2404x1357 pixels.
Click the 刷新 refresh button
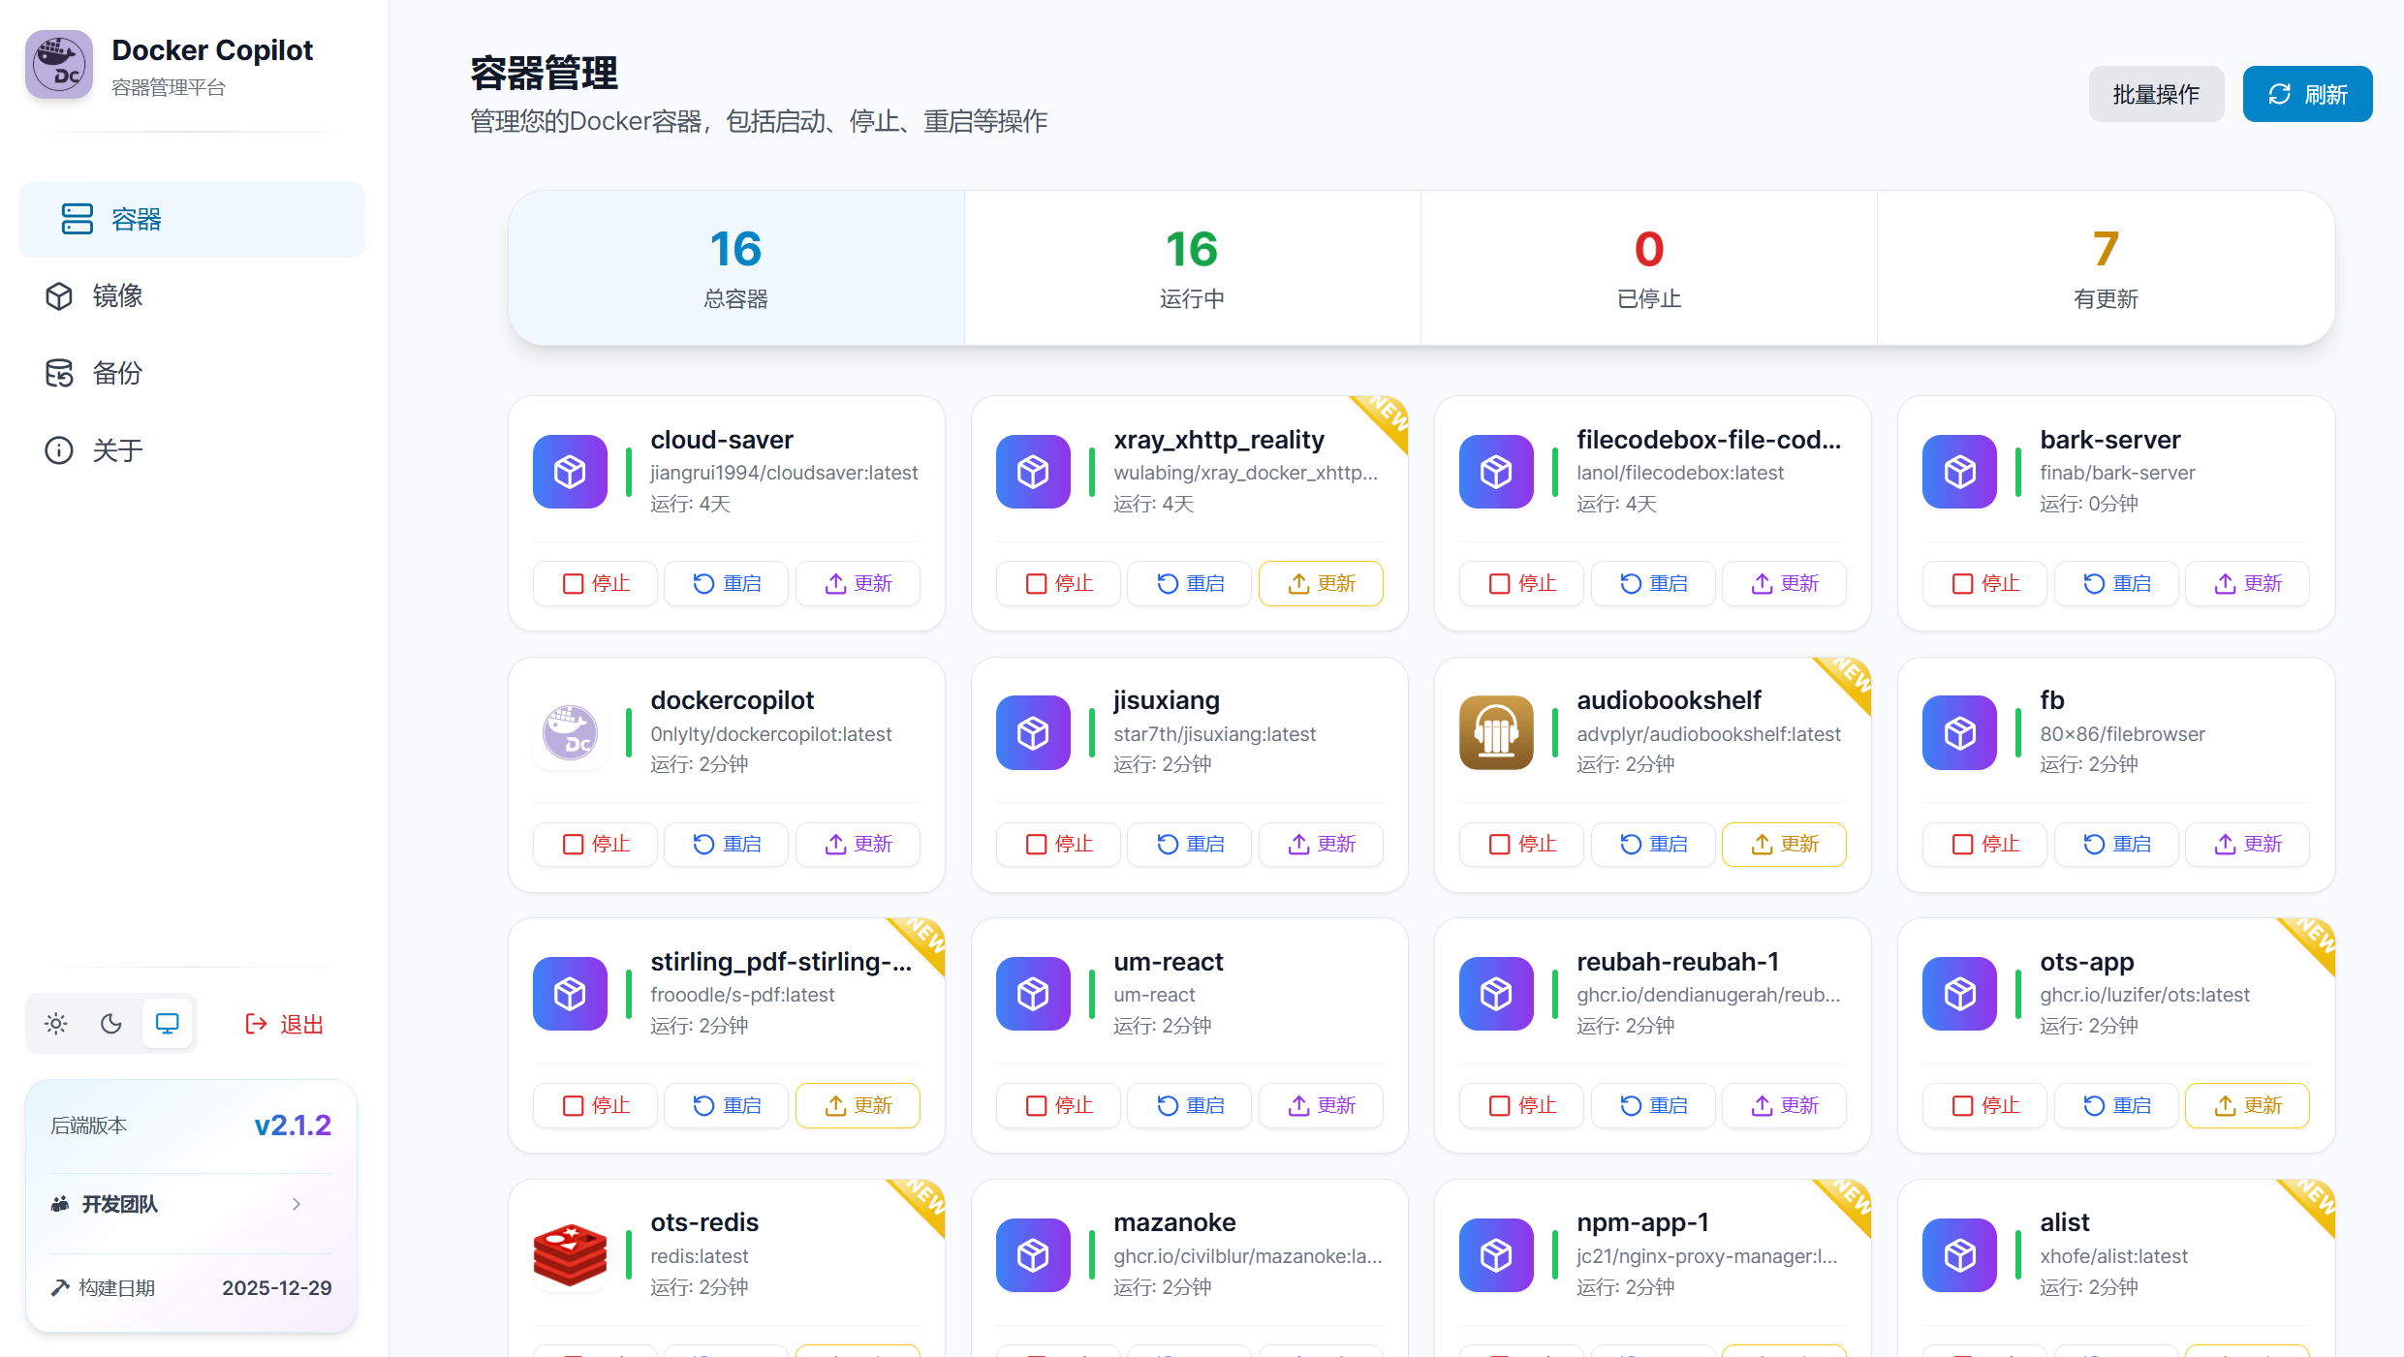click(x=2307, y=94)
